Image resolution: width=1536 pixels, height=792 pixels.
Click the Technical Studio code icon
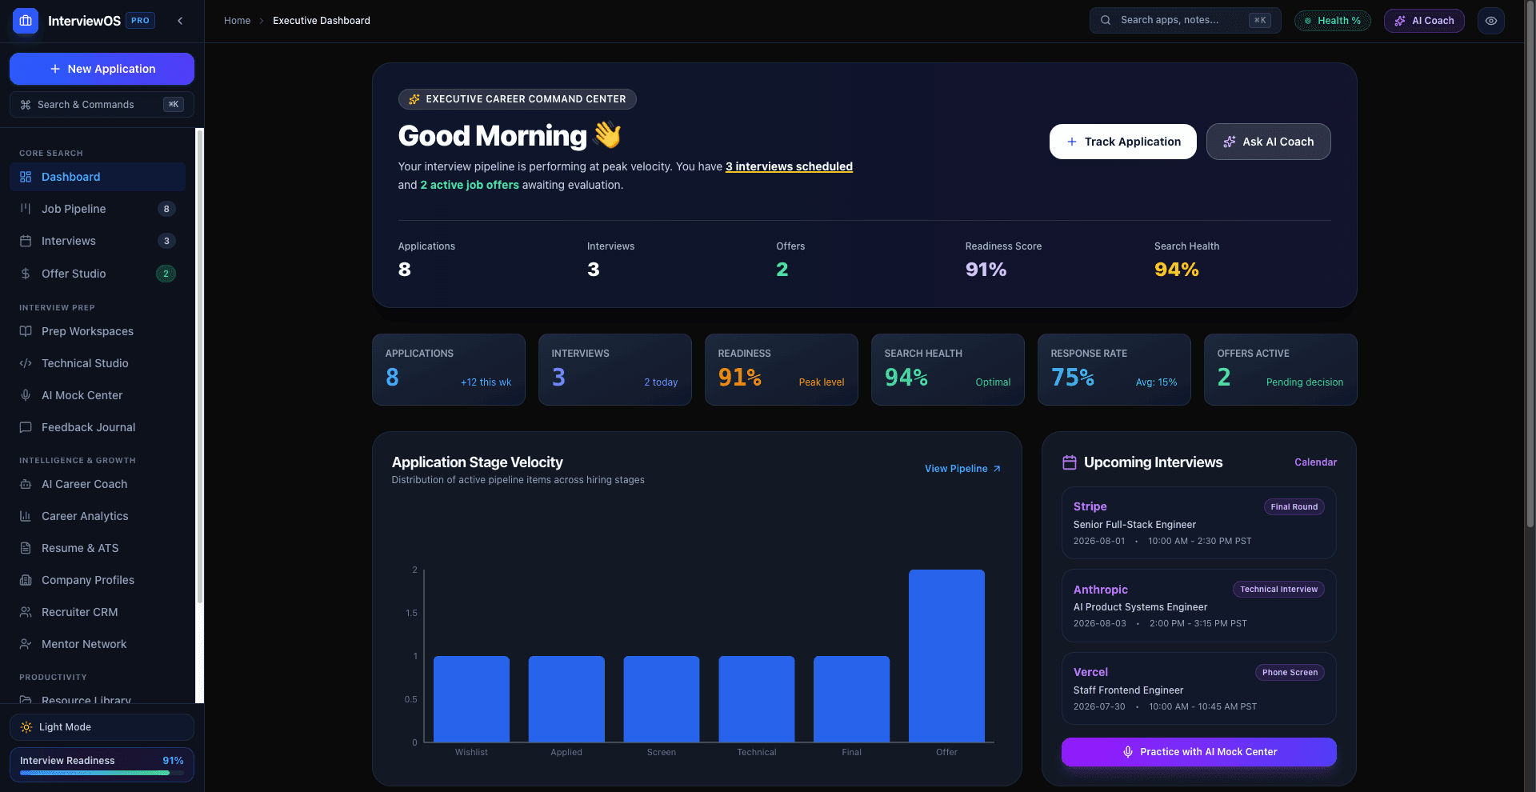pos(26,363)
